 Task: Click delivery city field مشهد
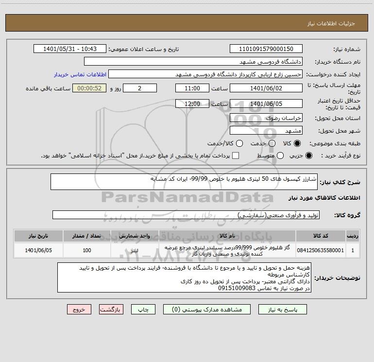266,131
